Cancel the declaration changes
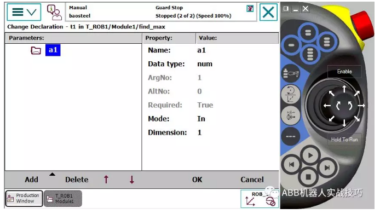 point(252,180)
